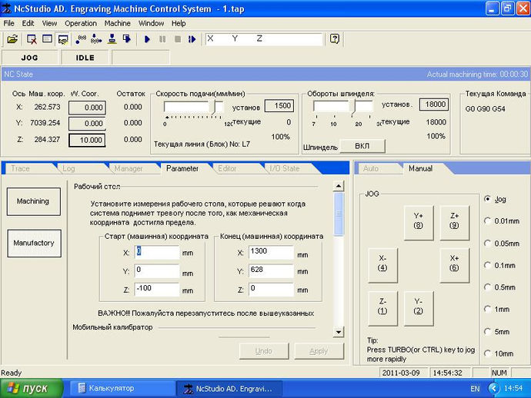Open the View menu
The height and width of the screenshot is (398, 531).
click(x=49, y=23)
